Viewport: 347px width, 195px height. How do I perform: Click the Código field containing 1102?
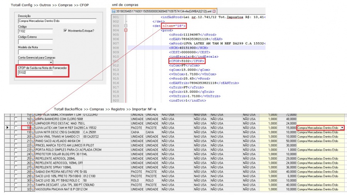click(35, 31)
